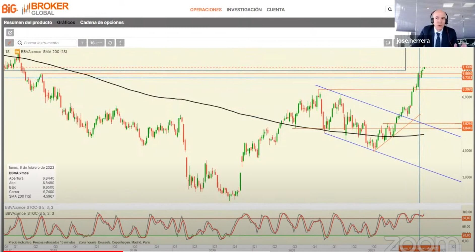Click the 80,00 stochastic level label
The height and width of the screenshot is (252, 475).
466,218
